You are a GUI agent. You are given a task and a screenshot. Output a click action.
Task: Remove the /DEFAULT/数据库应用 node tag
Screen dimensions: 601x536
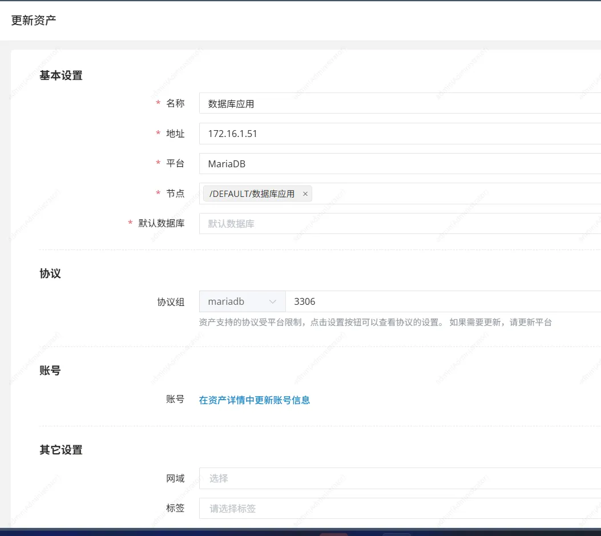[x=305, y=194]
